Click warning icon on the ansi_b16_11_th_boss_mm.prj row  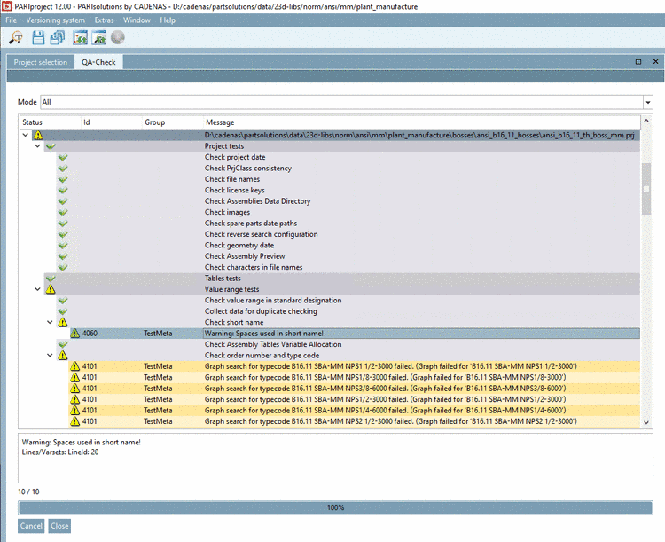point(38,136)
